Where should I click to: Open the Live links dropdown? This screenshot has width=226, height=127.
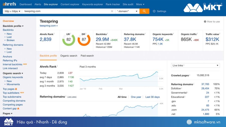[195, 65]
